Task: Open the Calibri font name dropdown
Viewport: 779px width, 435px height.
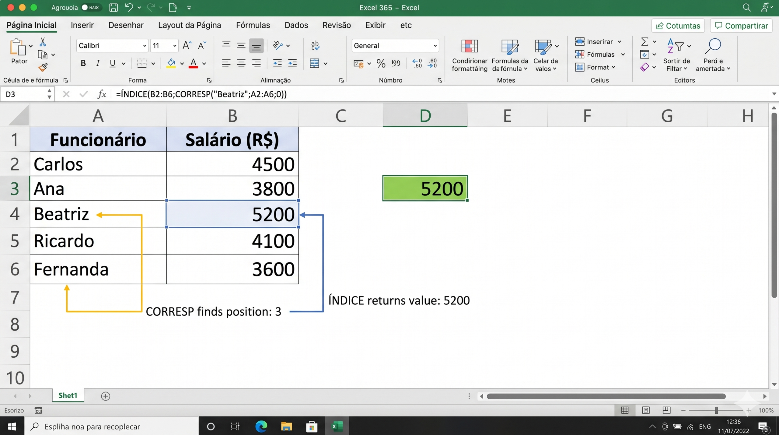Action: [x=112, y=46]
